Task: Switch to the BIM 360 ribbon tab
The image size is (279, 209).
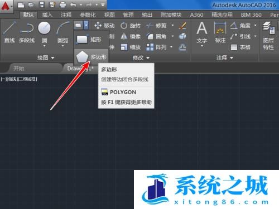Action: 251,15
